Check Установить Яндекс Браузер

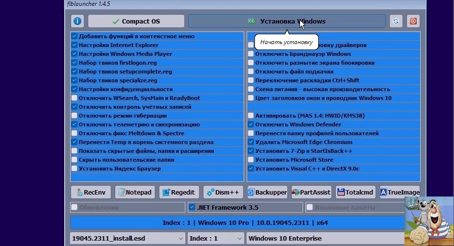pyautogui.click(x=75, y=169)
